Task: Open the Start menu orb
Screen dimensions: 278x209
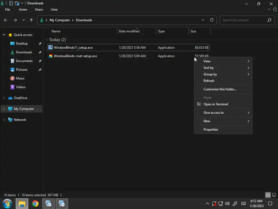Action: tap(7, 204)
